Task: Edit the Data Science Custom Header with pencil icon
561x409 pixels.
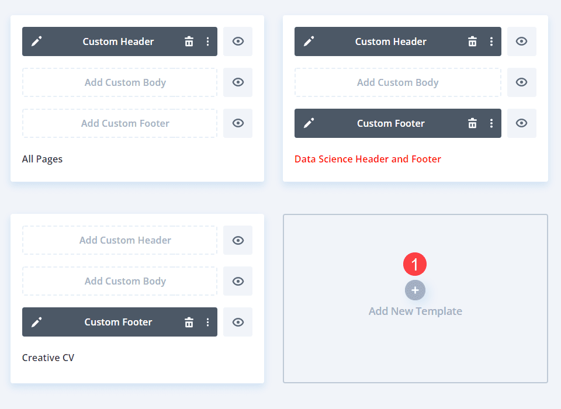Action: (309, 41)
